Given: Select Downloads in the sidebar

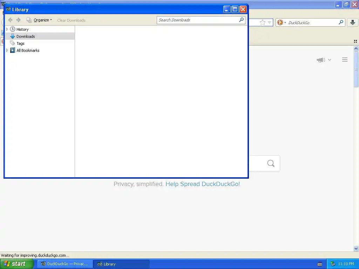Looking at the screenshot, I should tap(39, 36).
